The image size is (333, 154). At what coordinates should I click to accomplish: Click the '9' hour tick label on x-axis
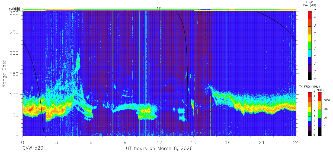coord(125,142)
